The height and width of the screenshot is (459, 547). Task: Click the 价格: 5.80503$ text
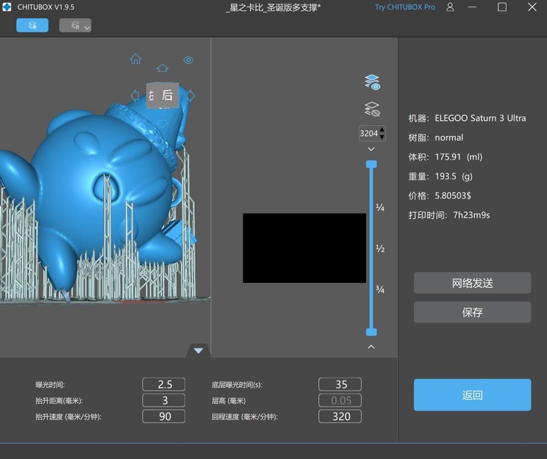(x=440, y=196)
